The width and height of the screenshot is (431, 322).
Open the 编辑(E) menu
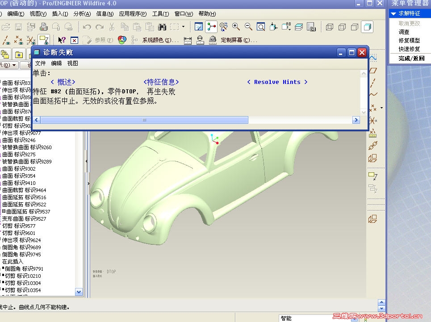point(16,14)
